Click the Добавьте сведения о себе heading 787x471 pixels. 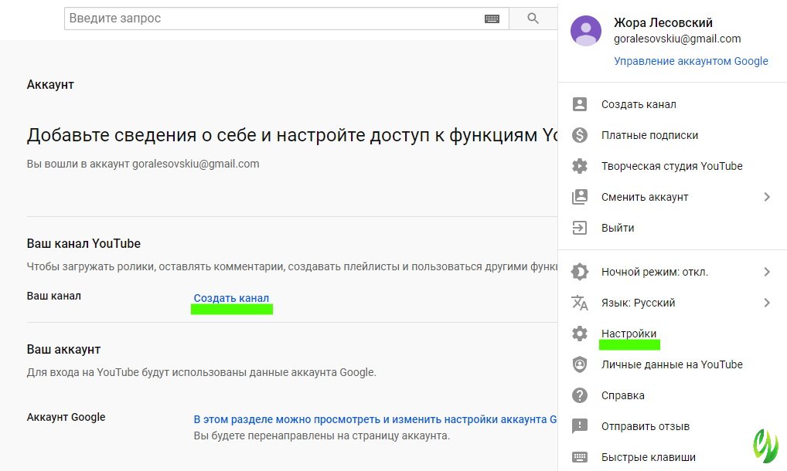291,135
